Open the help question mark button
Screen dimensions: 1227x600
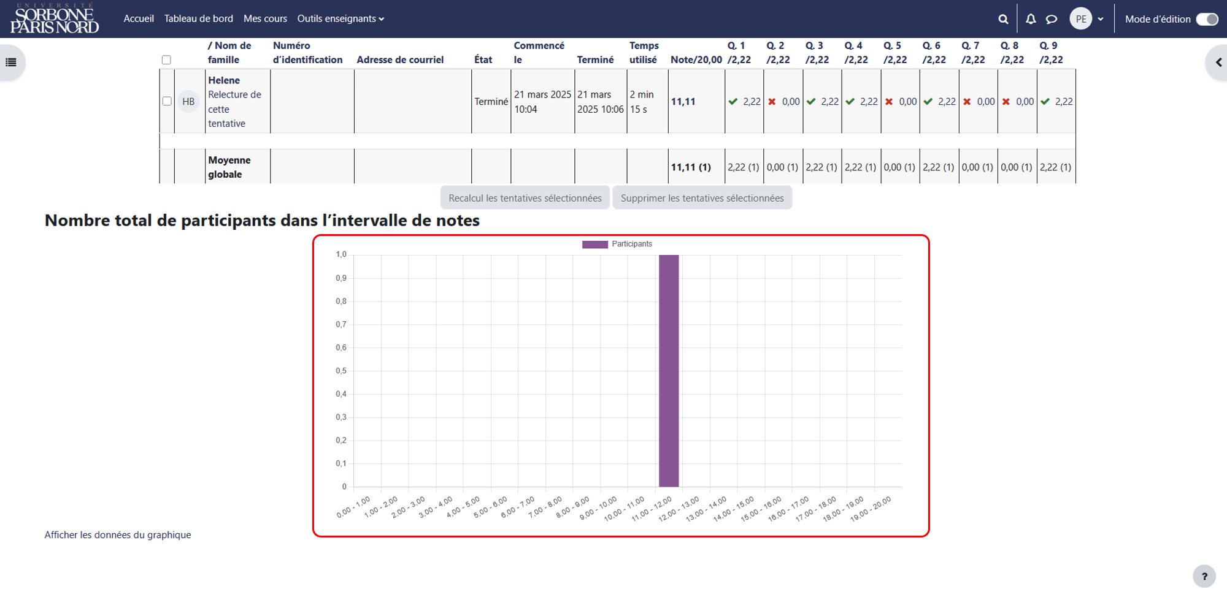tap(1204, 576)
